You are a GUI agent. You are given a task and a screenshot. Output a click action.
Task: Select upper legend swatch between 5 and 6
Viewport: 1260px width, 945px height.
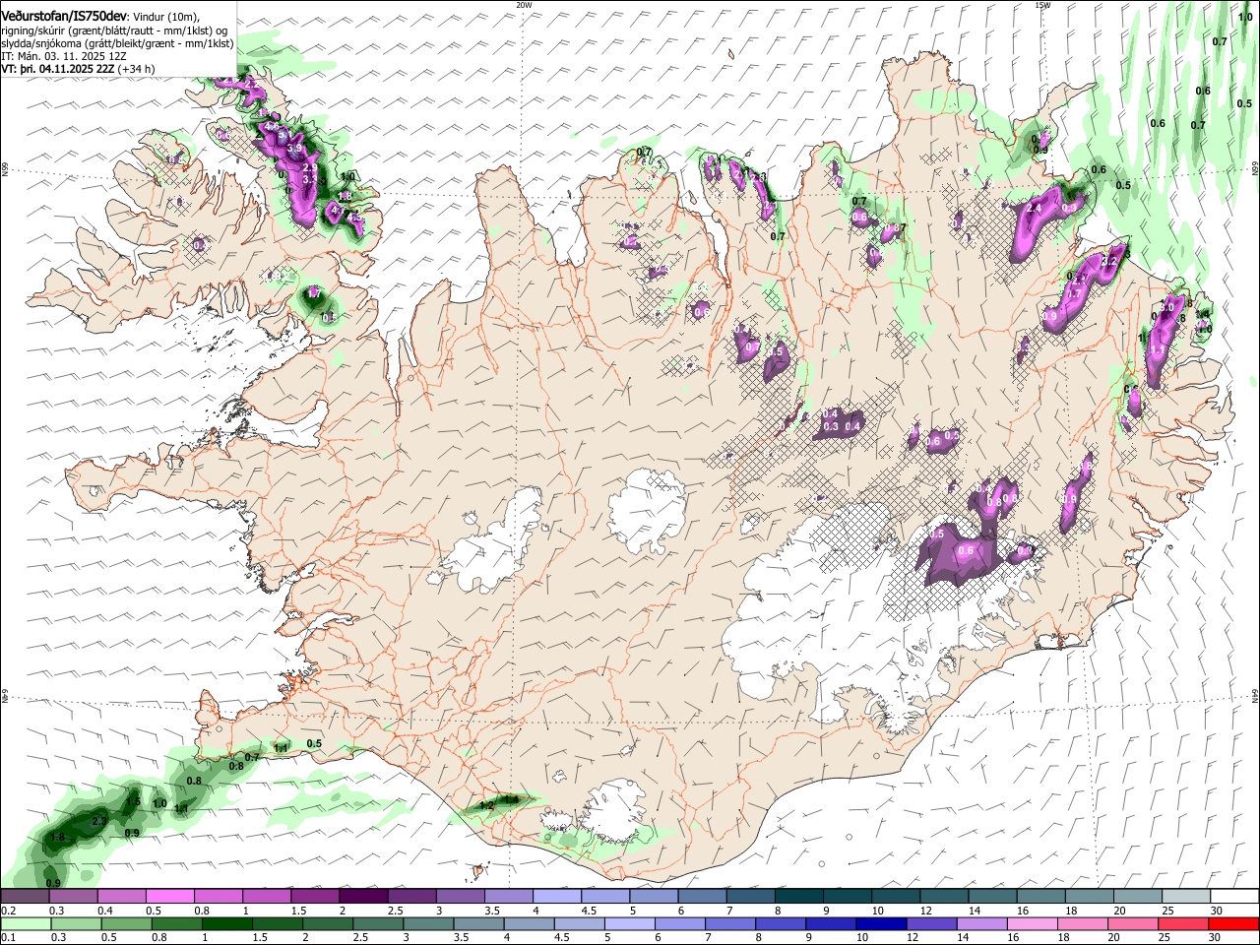point(655,897)
